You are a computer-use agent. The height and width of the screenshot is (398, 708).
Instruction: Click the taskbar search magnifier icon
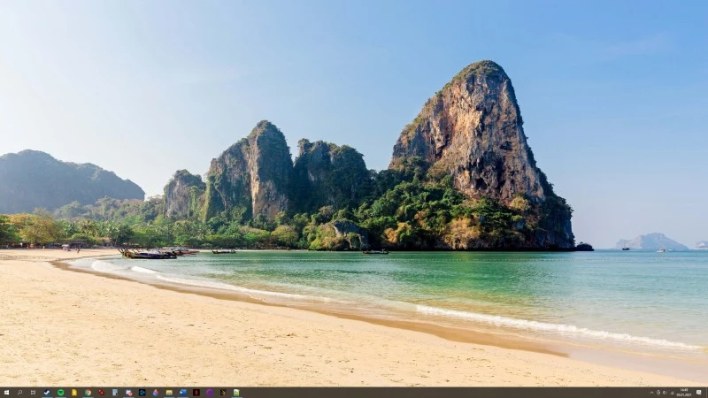tap(20, 392)
